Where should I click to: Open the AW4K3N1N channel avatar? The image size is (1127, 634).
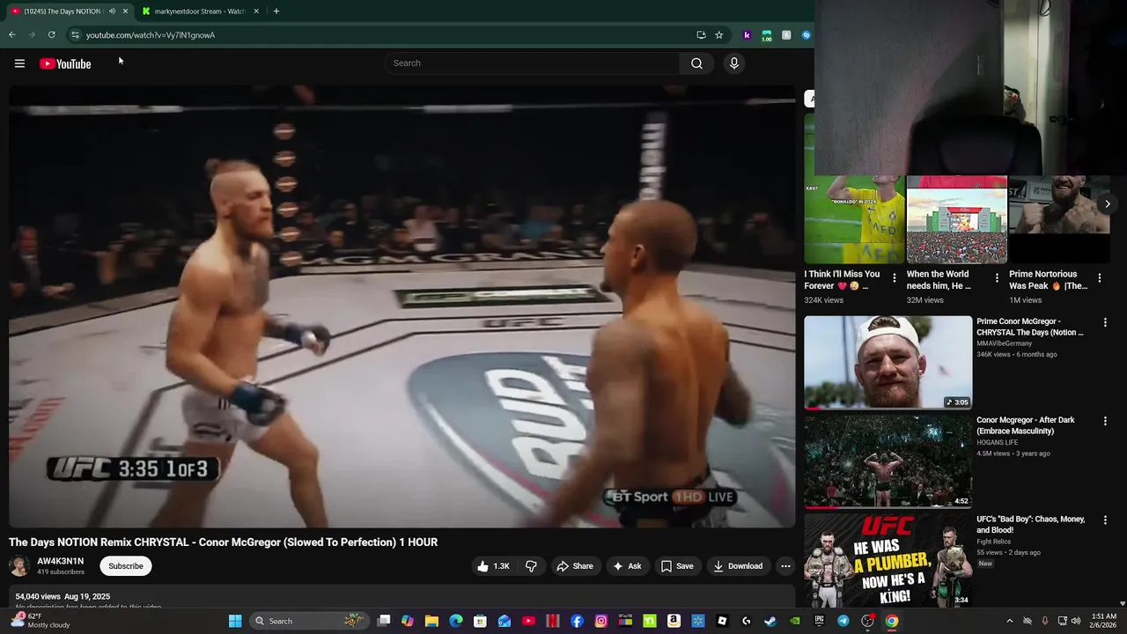pyautogui.click(x=19, y=566)
